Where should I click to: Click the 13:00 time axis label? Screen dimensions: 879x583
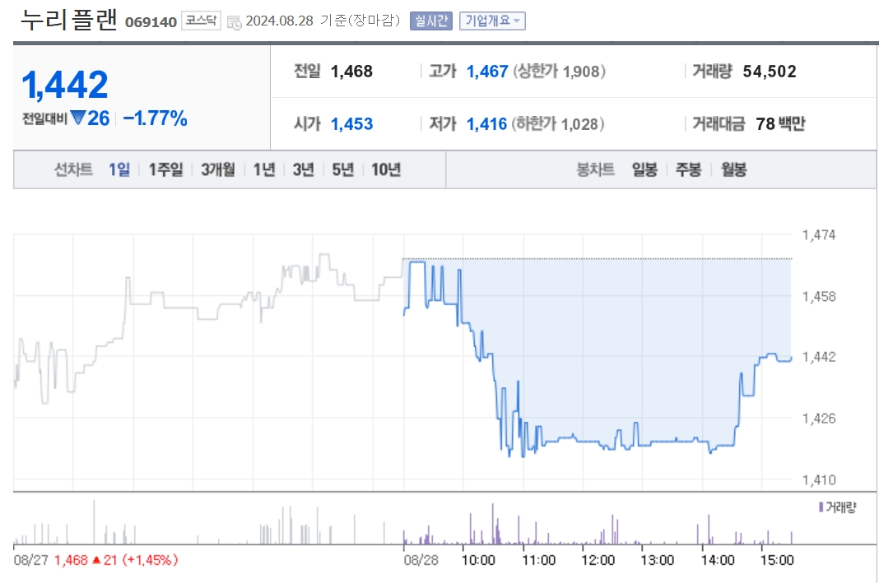[658, 560]
